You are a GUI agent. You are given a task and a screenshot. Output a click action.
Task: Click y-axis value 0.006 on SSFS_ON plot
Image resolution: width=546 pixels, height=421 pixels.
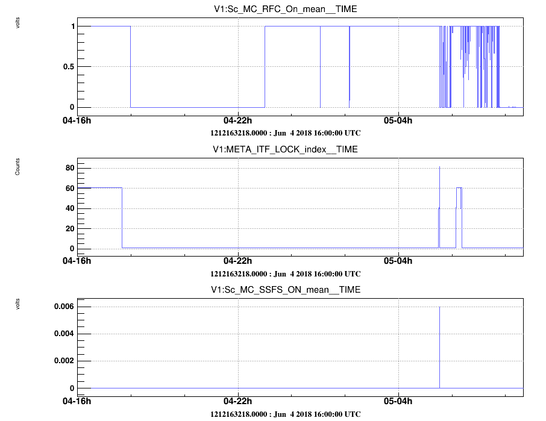tap(64, 307)
